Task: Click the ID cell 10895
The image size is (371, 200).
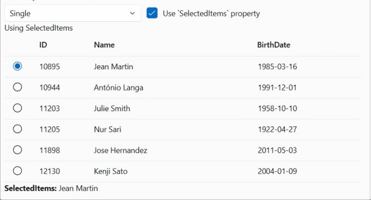Action: (50, 67)
